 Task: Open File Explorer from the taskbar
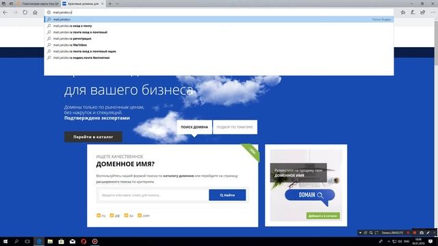point(50,241)
